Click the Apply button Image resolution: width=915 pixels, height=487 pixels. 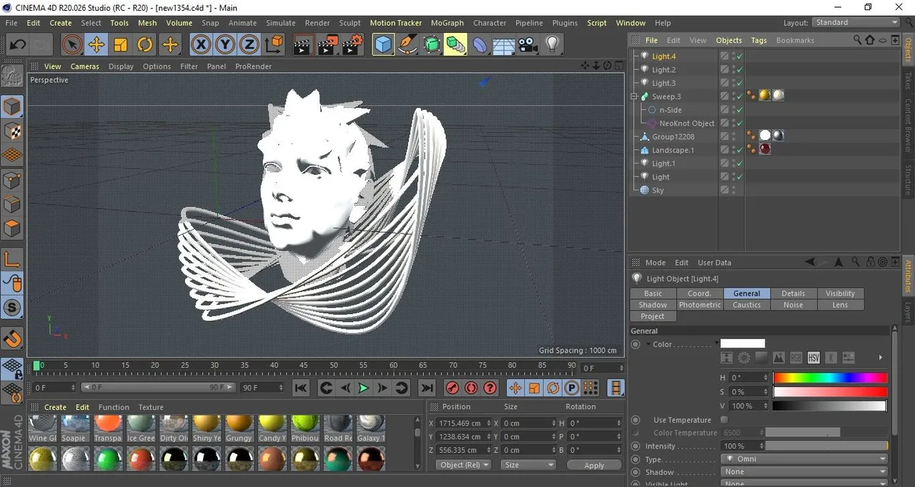(594, 465)
